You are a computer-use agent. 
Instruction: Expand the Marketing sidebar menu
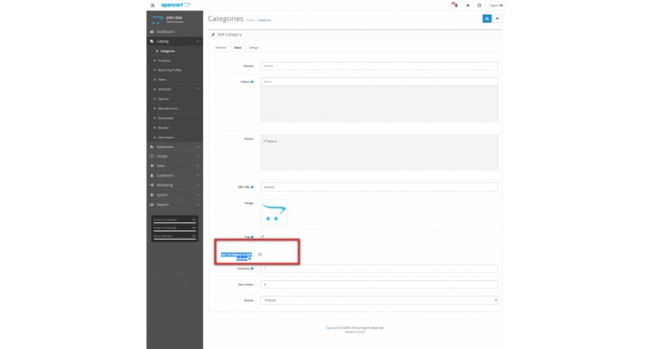pos(175,186)
